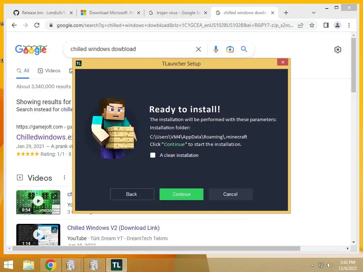Open Google quick settings gear

338,50
